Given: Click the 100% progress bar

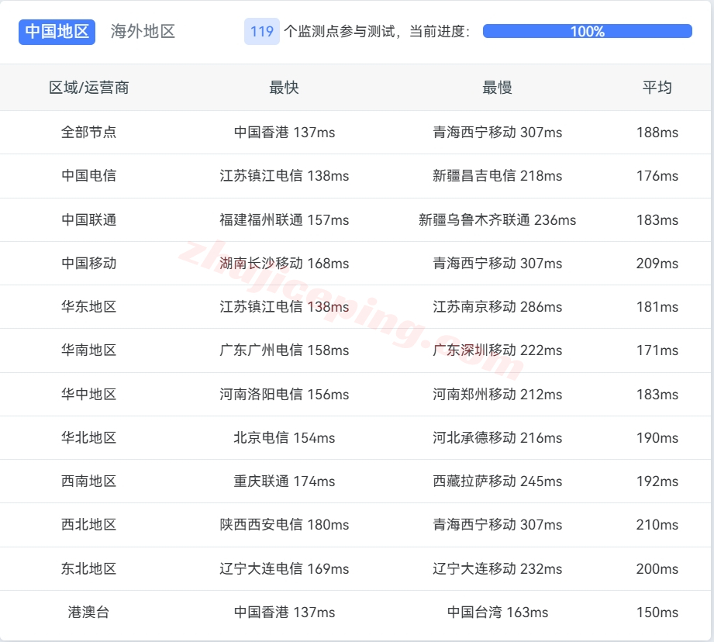Looking at the screenshot, I should tap(588, 32).
